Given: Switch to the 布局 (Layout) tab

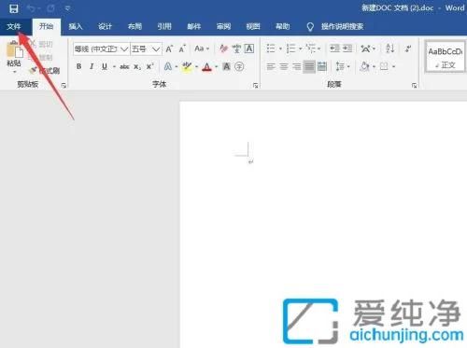Looking at the screenshot, I should [134, 27].
